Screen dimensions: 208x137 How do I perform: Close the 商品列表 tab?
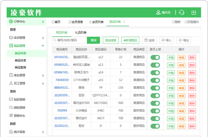point(124,22)
